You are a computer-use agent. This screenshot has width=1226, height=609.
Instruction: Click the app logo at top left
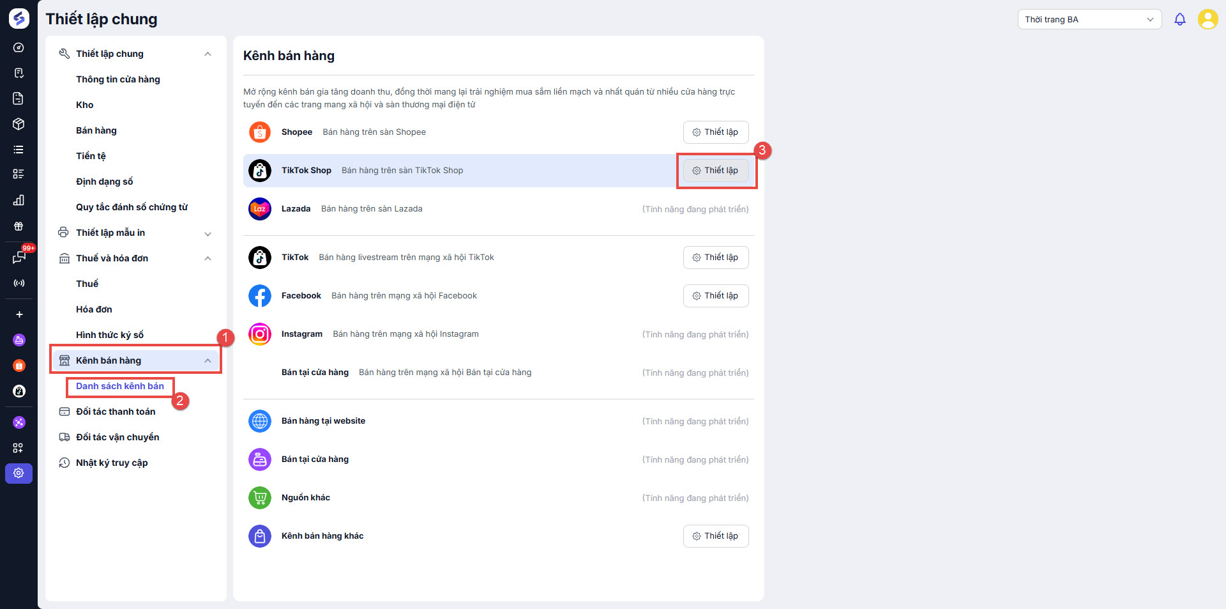19,19
